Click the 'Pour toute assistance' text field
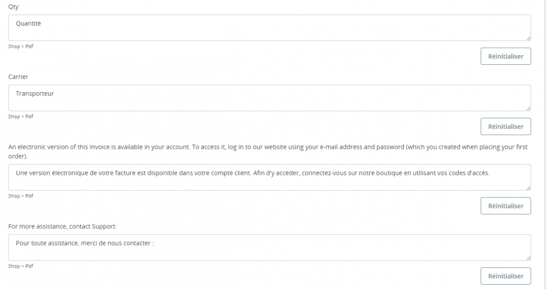The height and width of the screenshot is (289, 546). [269, 248]
